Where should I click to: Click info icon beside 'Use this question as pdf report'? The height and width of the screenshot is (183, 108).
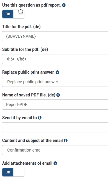pyautogui.click(x=64, y=5)
